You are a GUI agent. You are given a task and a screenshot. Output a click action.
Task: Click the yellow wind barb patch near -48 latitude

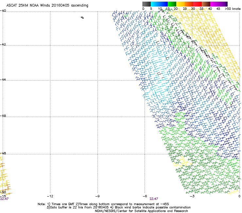182,162
